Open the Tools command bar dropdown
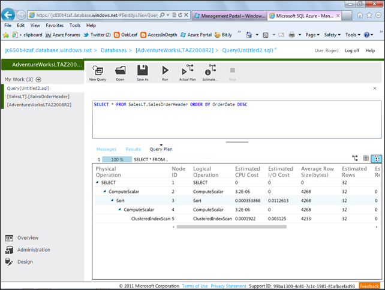Image resolution: width=385 pixels, height=290 pixels. (x=353, y=35)
